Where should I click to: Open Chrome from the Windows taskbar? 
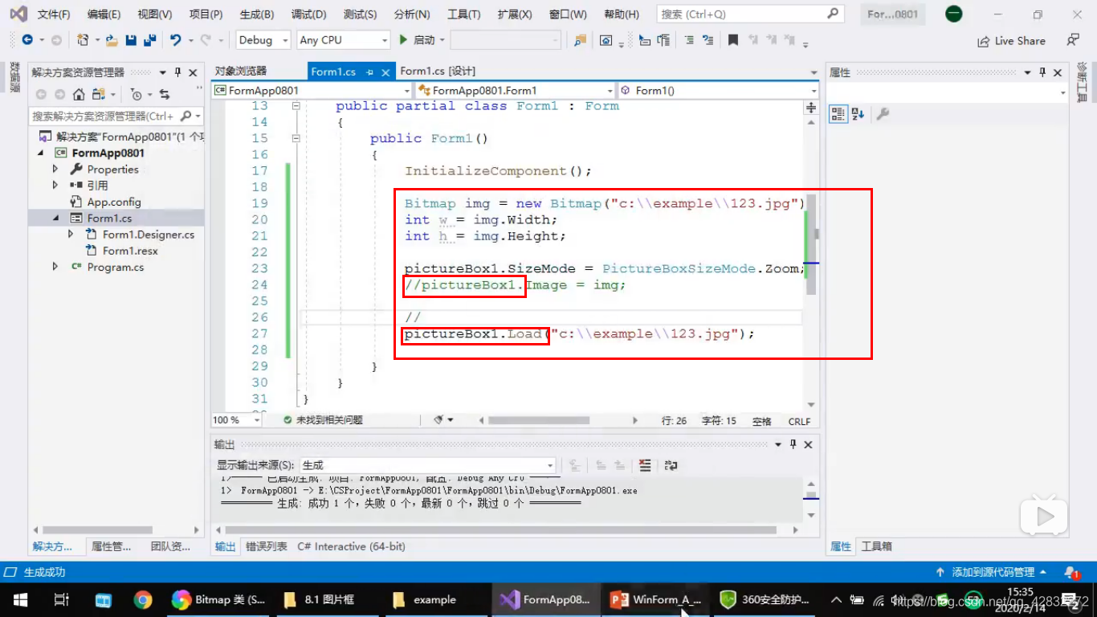coord(143,599)
